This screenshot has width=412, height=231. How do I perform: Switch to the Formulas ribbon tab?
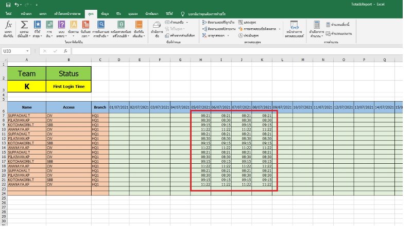[91, 13]
